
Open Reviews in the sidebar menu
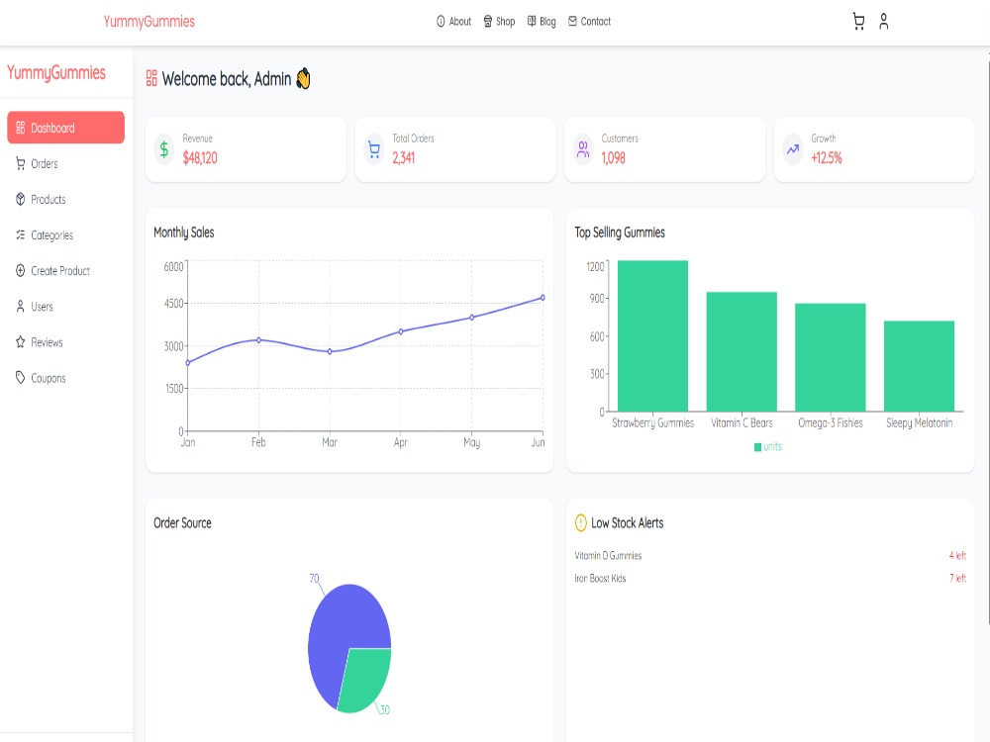pyautogui.click(x=65, y=342)
